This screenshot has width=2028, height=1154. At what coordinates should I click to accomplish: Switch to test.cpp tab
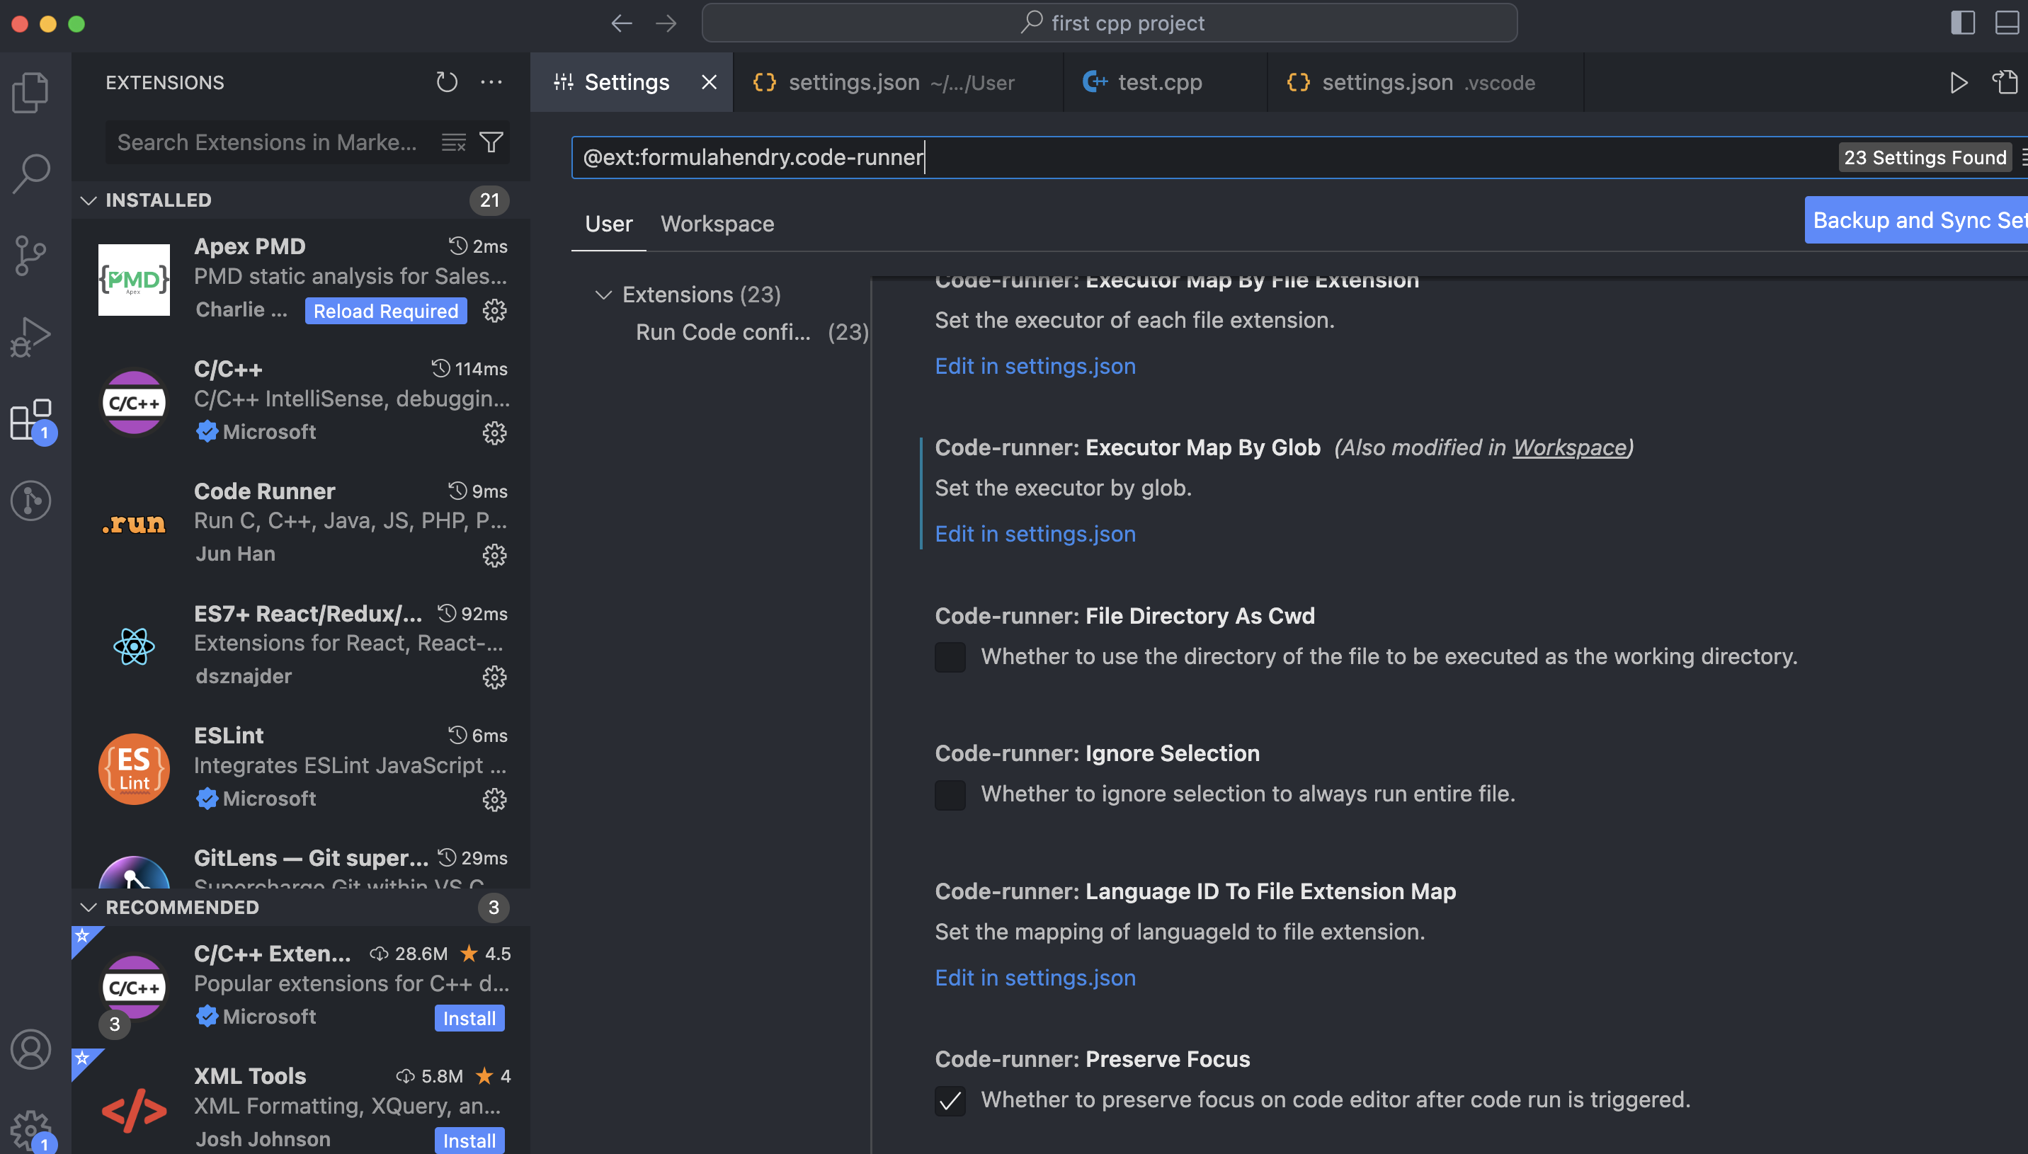pyautogui.click(x=1165, y=82)
